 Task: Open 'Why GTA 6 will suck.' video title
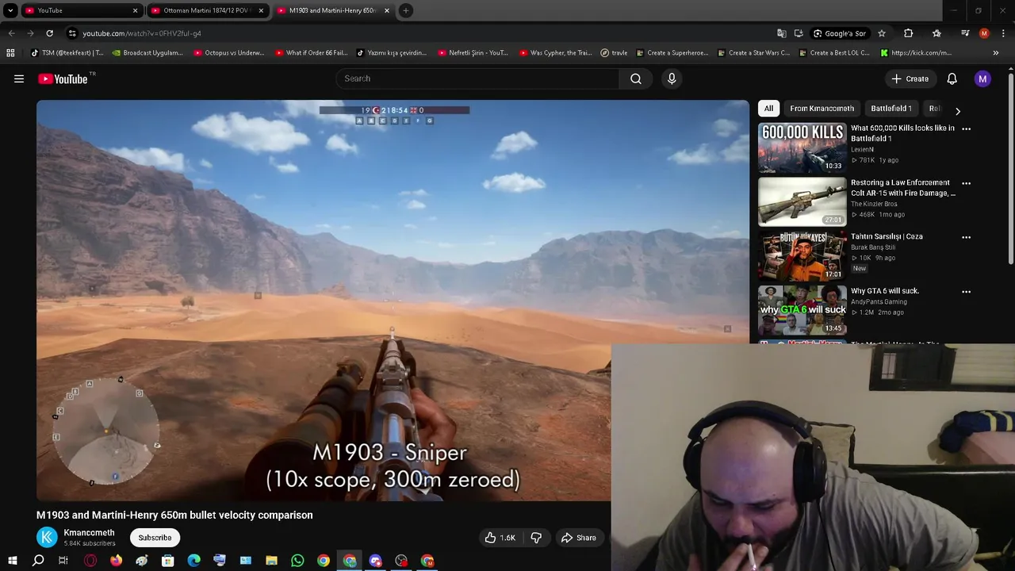[885, 291]
